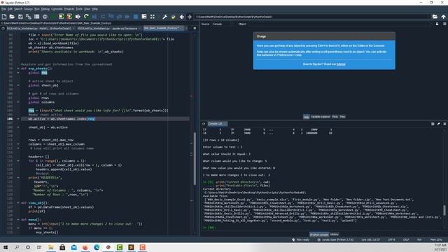Open the console pane options menu icon
Screen dimensions: 448x252
(444, 124)
